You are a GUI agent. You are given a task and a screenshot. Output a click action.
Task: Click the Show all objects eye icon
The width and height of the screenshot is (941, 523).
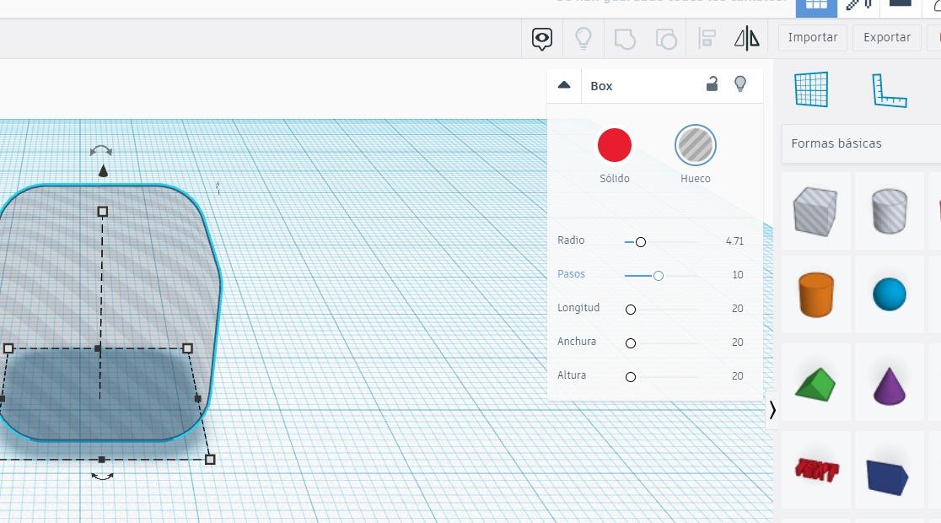[x=542, y=39]
